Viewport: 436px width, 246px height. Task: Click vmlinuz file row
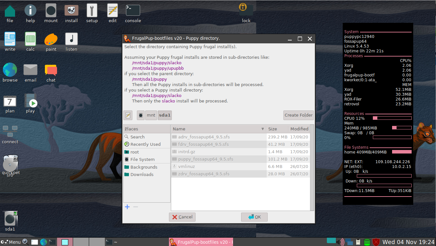(240, 166)
